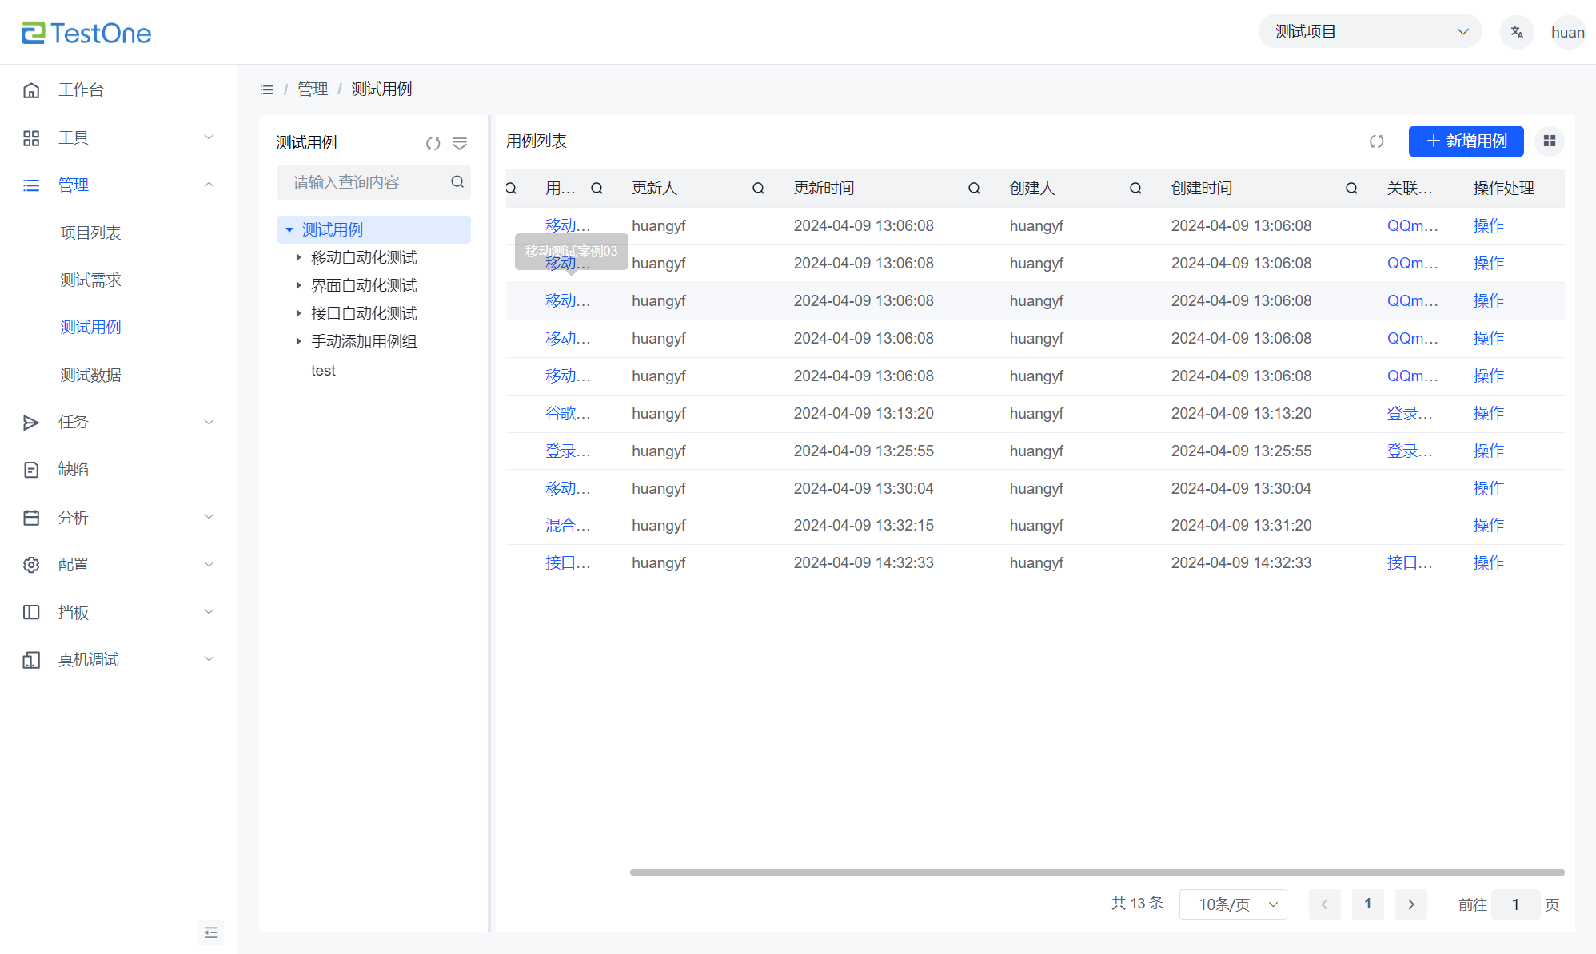Click the 缺陷 document icon
Viewport: 1596px width, 954px height.
coord(31,470)
